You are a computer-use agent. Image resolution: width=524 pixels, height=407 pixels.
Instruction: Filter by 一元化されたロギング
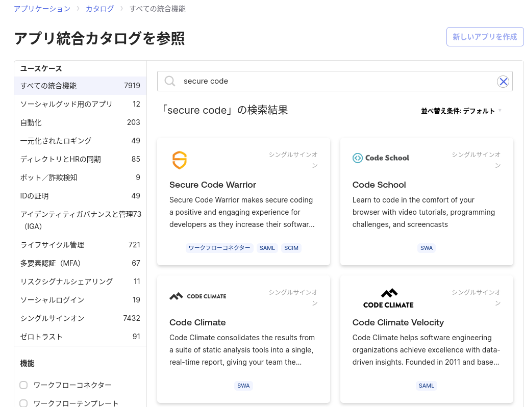[80, 141]
